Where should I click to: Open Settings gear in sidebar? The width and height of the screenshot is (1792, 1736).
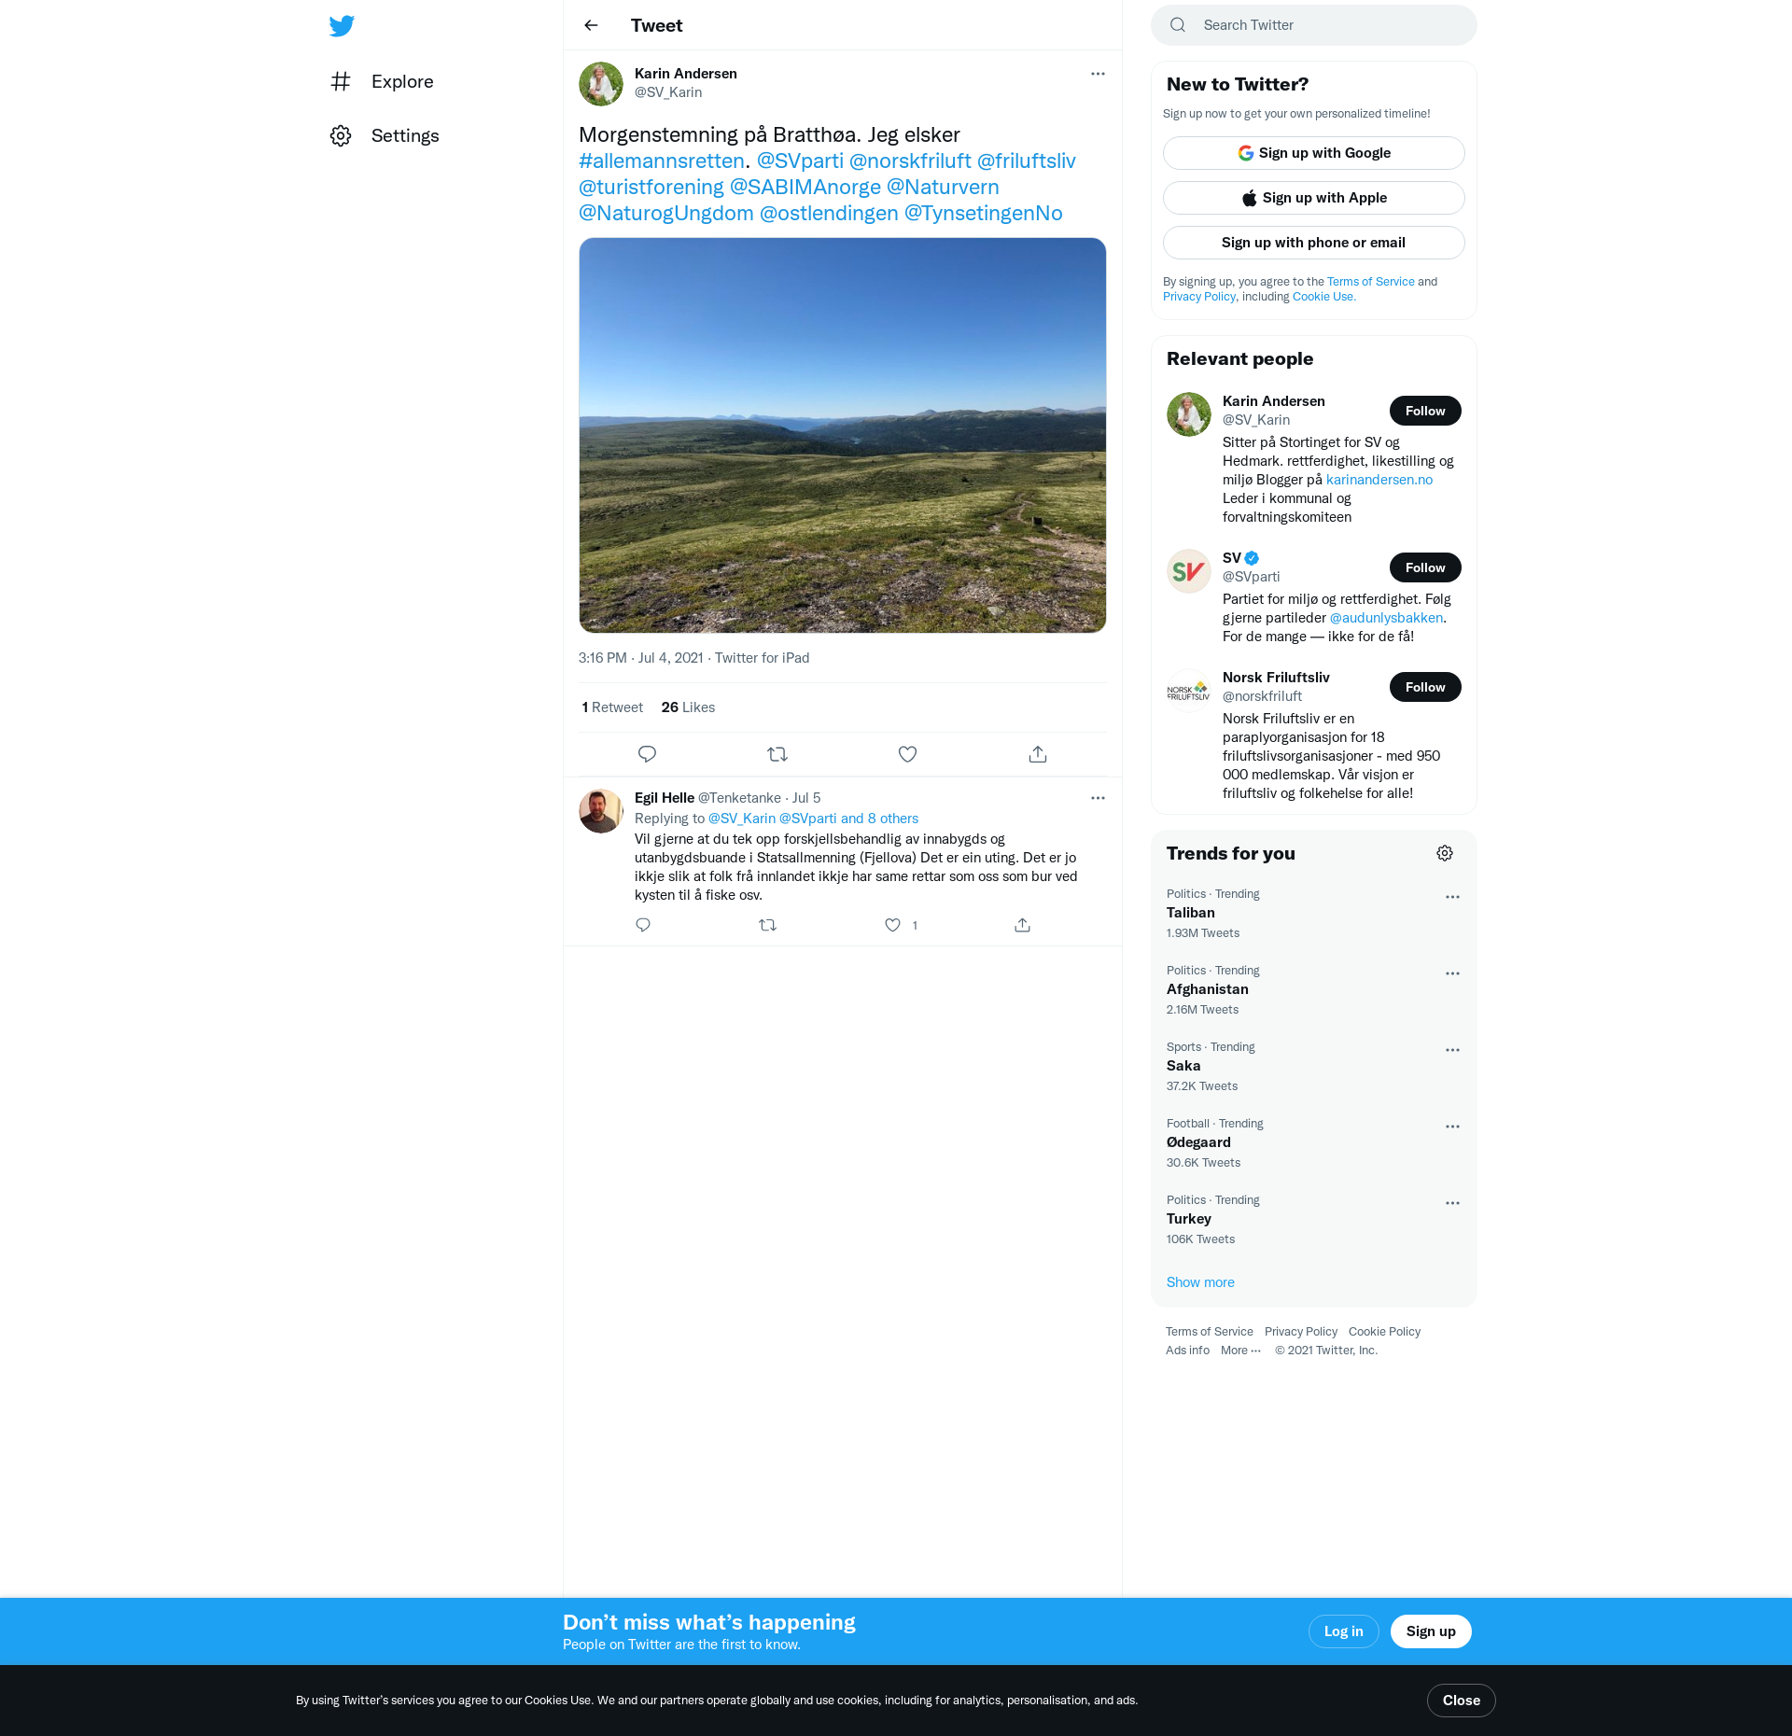pos(341,135)
